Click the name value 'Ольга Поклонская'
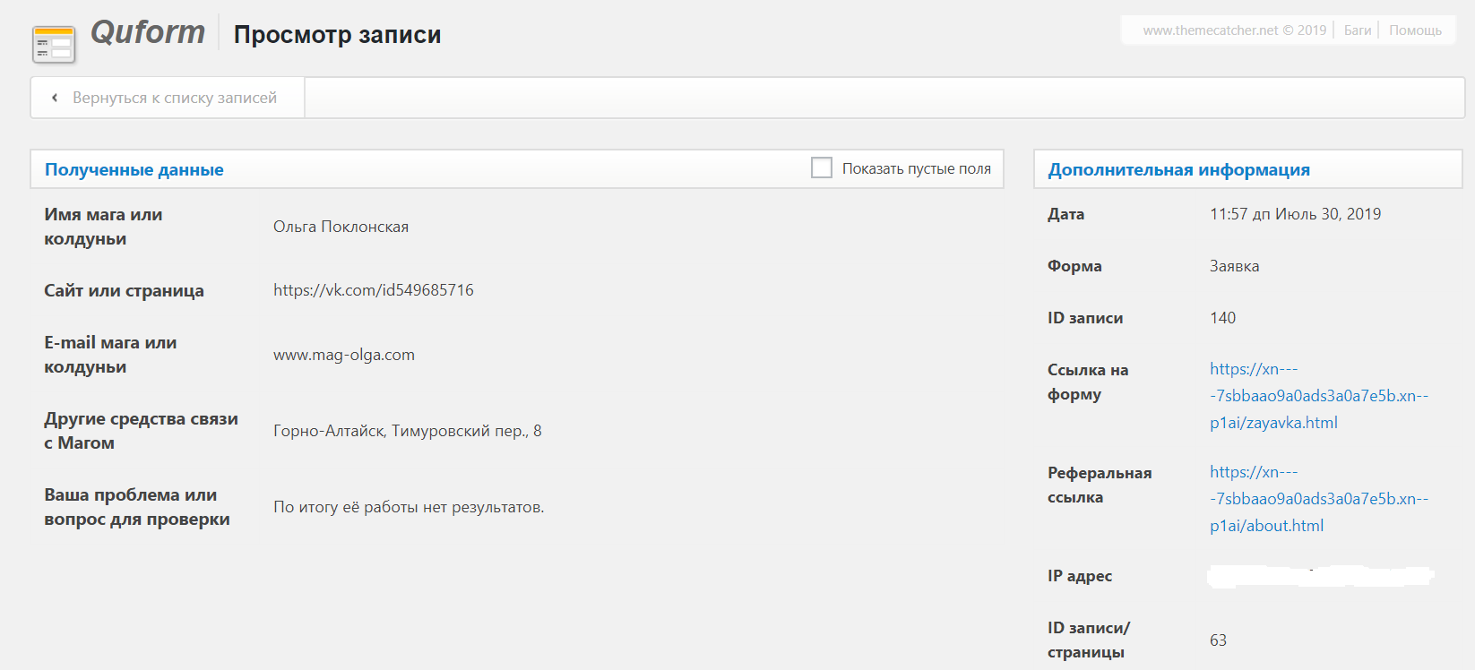Image resolution: width=1475 pixels, height=670 pixels. click(x=341, y=227)
